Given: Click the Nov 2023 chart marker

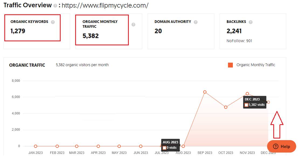Looking at the screenshot, I should 247,94.
